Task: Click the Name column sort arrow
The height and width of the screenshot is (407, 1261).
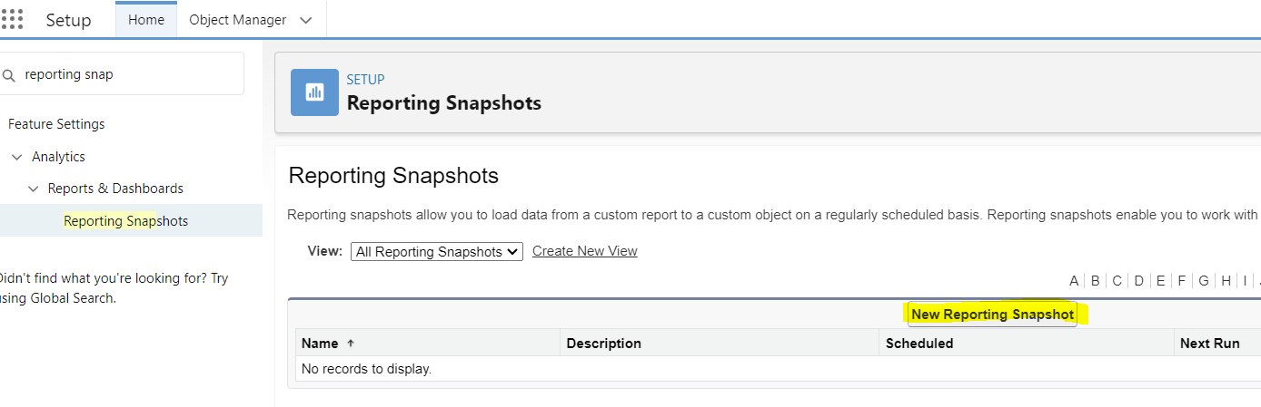Action: click(x=351, y=344)
